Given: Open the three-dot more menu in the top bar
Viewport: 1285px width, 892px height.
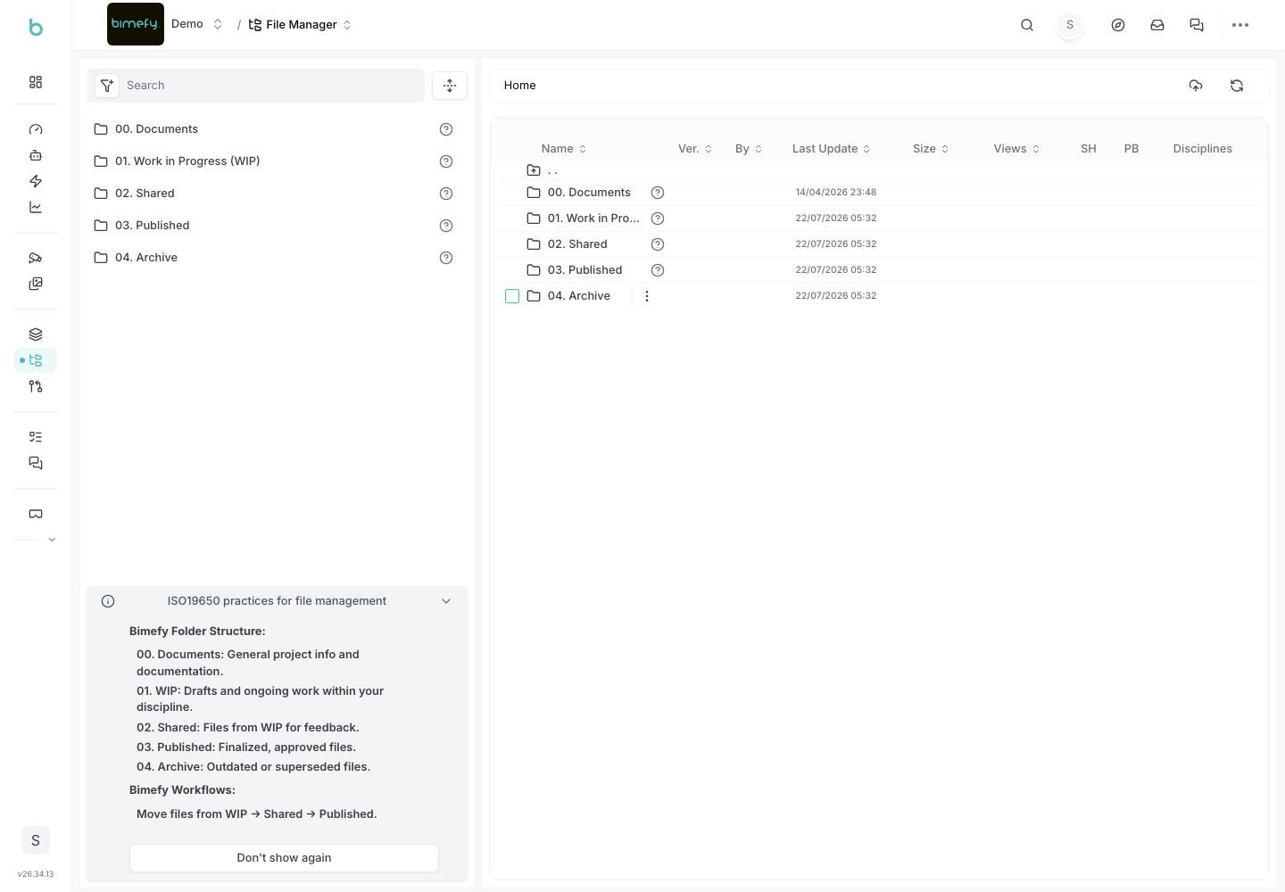Looking at the screenshot, I should 1240,25.
